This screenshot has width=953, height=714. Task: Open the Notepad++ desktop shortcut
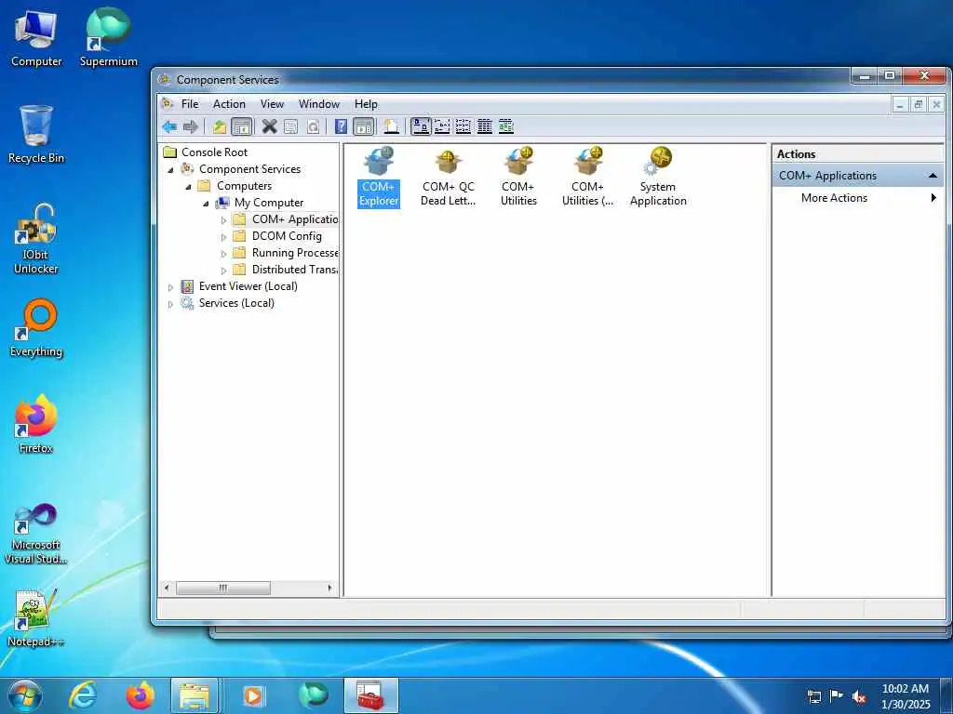(x=36, y=617)
